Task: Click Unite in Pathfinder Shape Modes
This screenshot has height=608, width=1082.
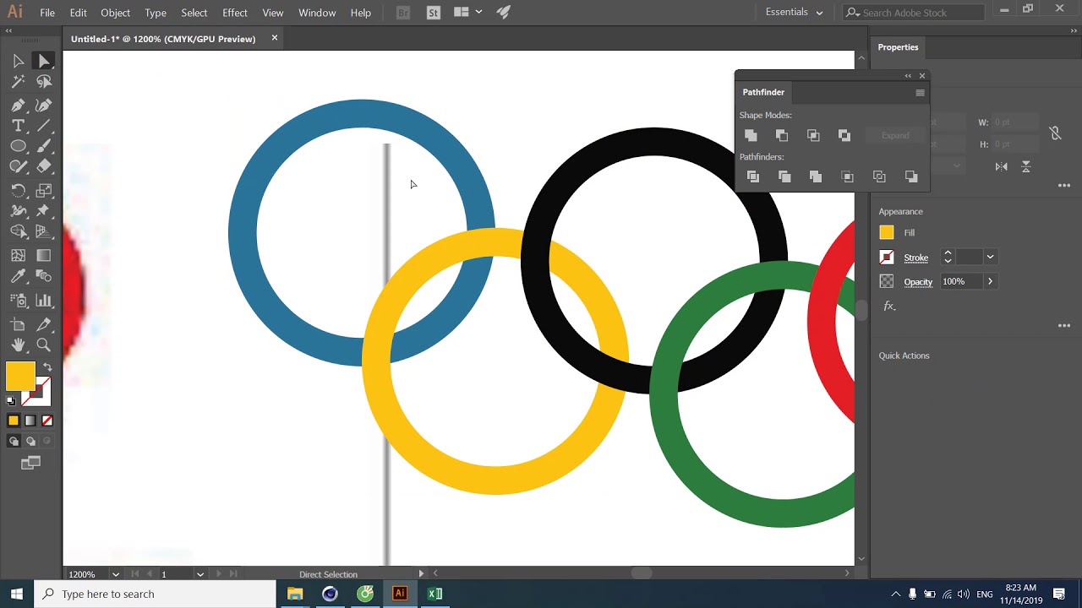Action: (x=751, y=135)
